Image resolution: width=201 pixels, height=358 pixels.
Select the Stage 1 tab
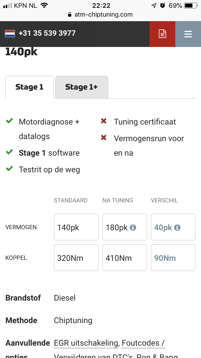(x=29, y=87)
